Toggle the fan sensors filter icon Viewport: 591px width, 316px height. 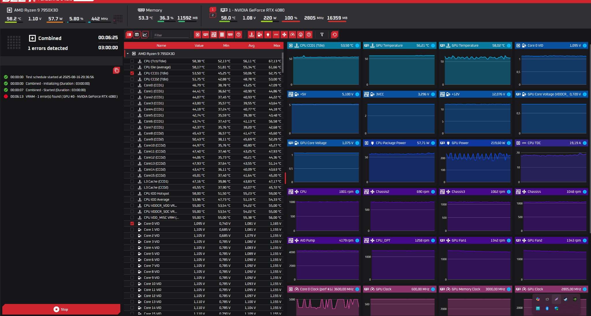pyautogui.click(x=284, y=35)
